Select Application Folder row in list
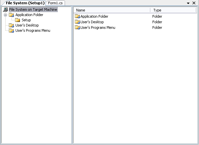This screenshot has height=145, width=199. tap(135, 16)
